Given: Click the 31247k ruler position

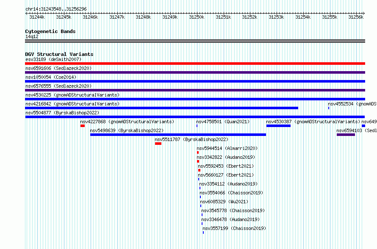Looking at the screenshot, I should [x=117, y=17].
